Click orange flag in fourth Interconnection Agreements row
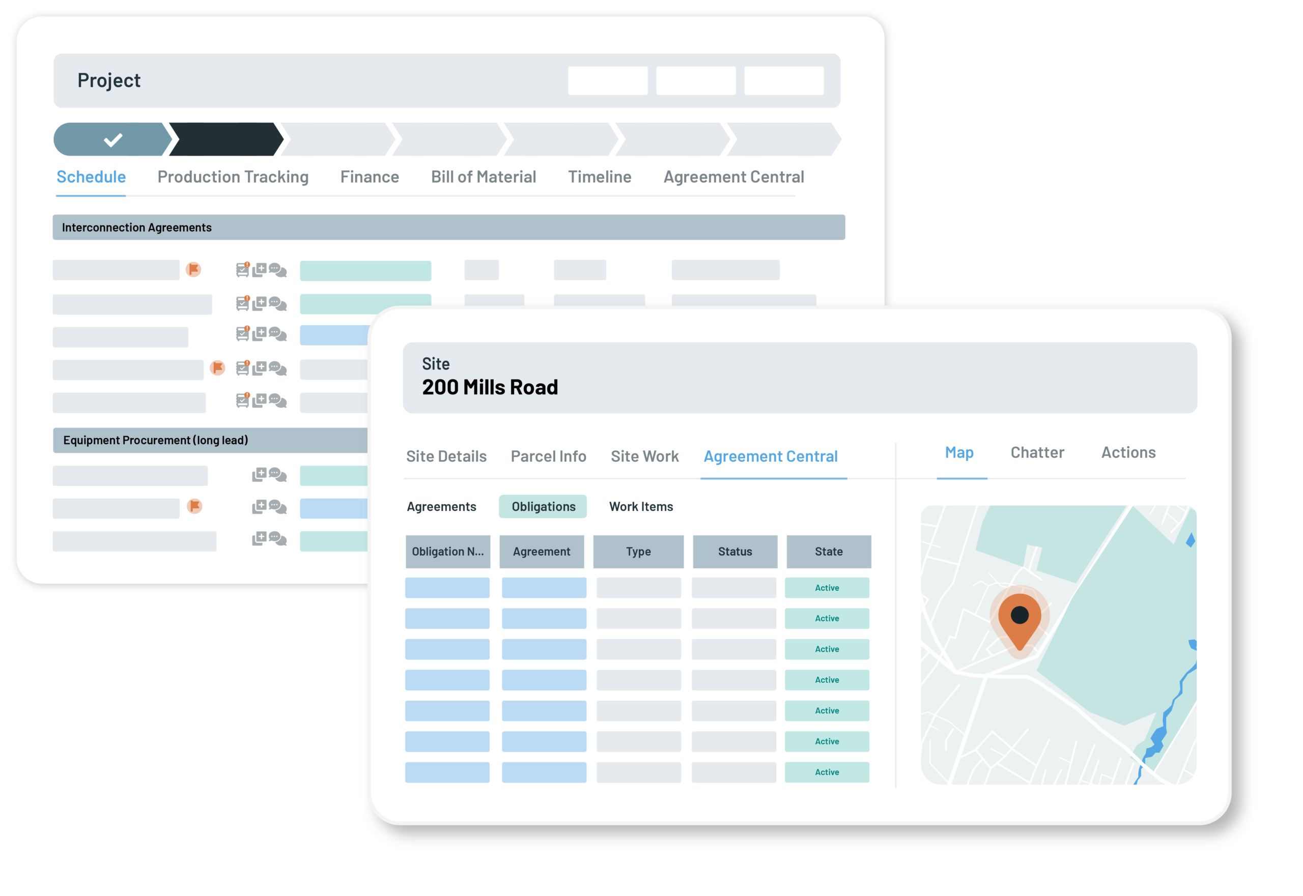 point(217,368)
